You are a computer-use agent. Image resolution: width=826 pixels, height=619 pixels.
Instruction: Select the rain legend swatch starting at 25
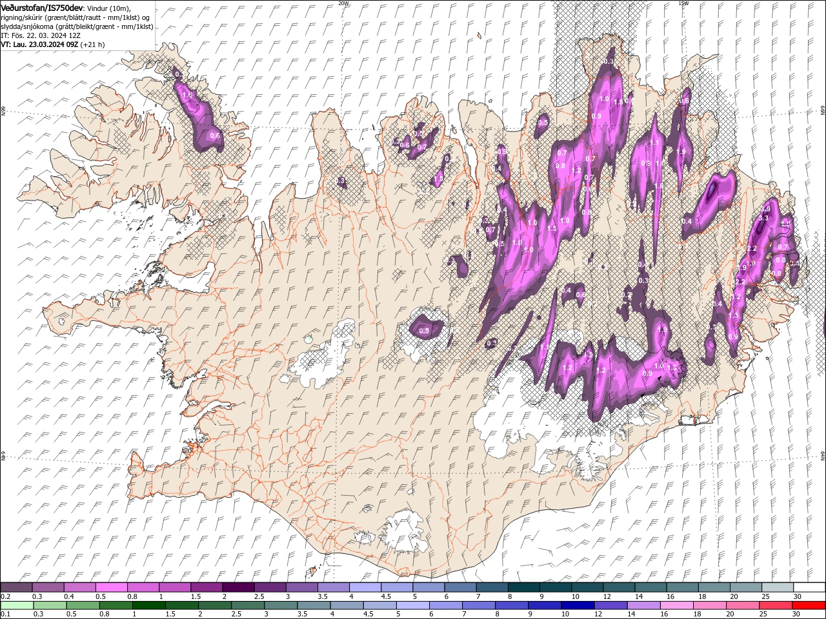[776, 605]
